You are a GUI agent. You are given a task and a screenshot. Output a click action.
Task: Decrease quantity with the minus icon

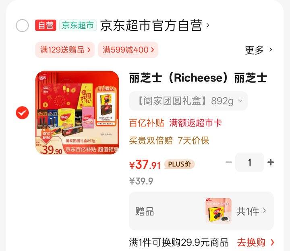[229, 162]
